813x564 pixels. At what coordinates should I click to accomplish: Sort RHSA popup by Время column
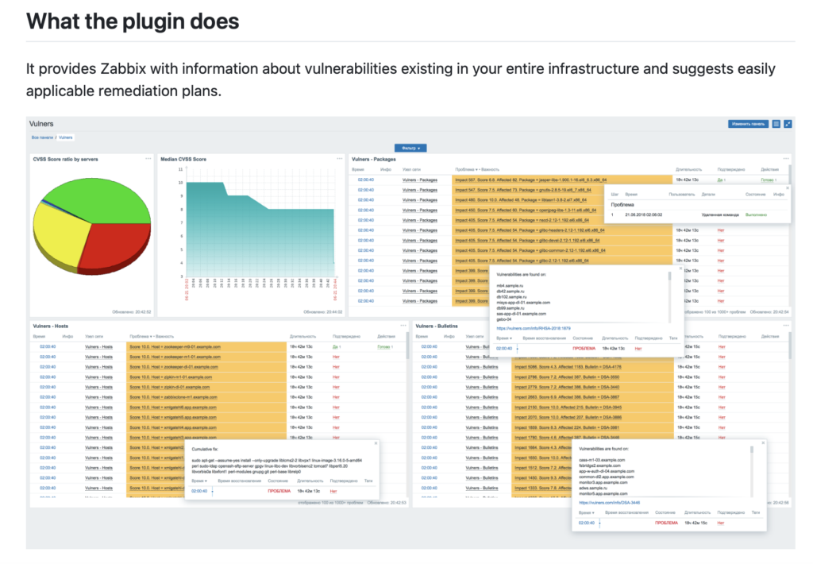point(504,338)
